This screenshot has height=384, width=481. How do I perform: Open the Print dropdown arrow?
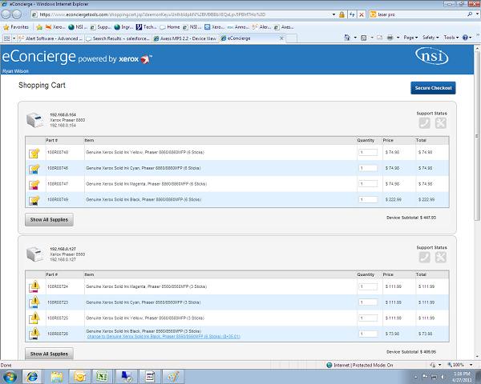398,38
